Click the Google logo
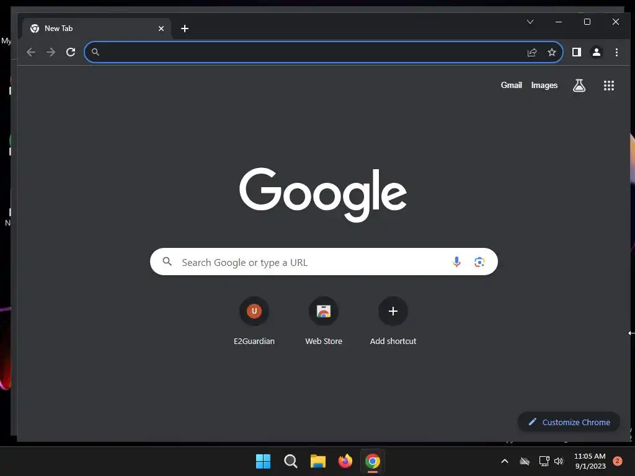635x476 pixels. pyautogui.click(x=323, y=195)
